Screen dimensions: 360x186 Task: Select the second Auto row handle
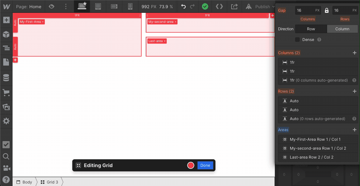(x=15, y=47)
